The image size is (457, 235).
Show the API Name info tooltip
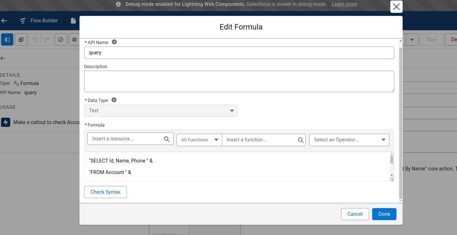pos(114,42)
